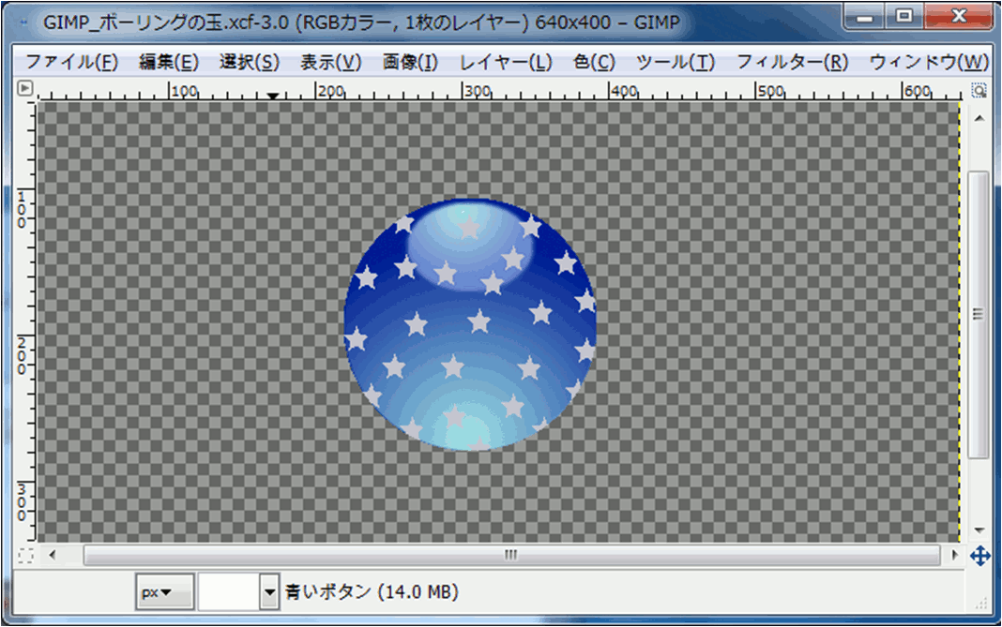Viewport: 1002px width, 627px height.
Task: Click the horizontal scrollbar left arrow
Action: tap(53, 555)
